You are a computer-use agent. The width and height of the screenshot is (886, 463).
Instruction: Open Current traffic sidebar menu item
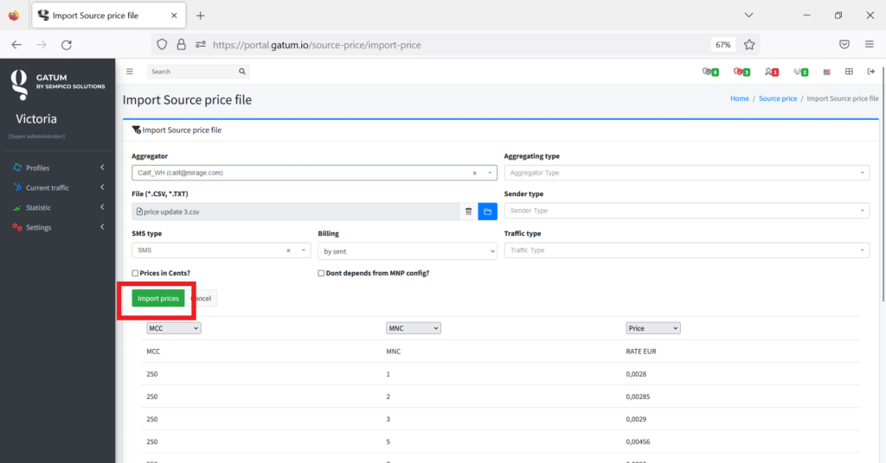(48, 187)
